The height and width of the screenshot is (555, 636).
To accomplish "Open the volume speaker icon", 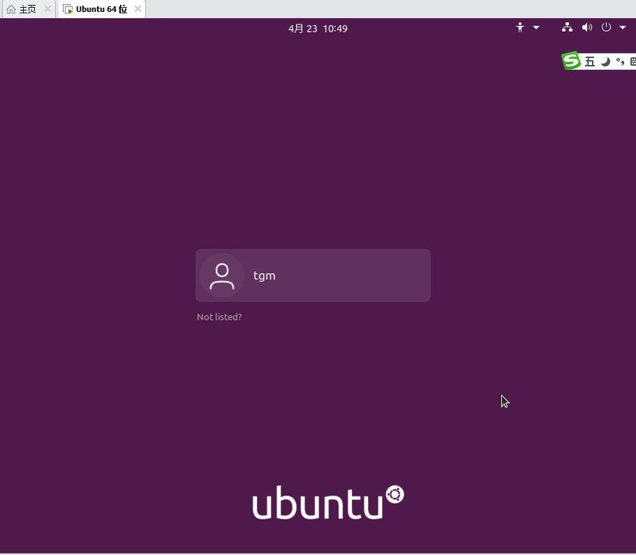I will (587, 27).
